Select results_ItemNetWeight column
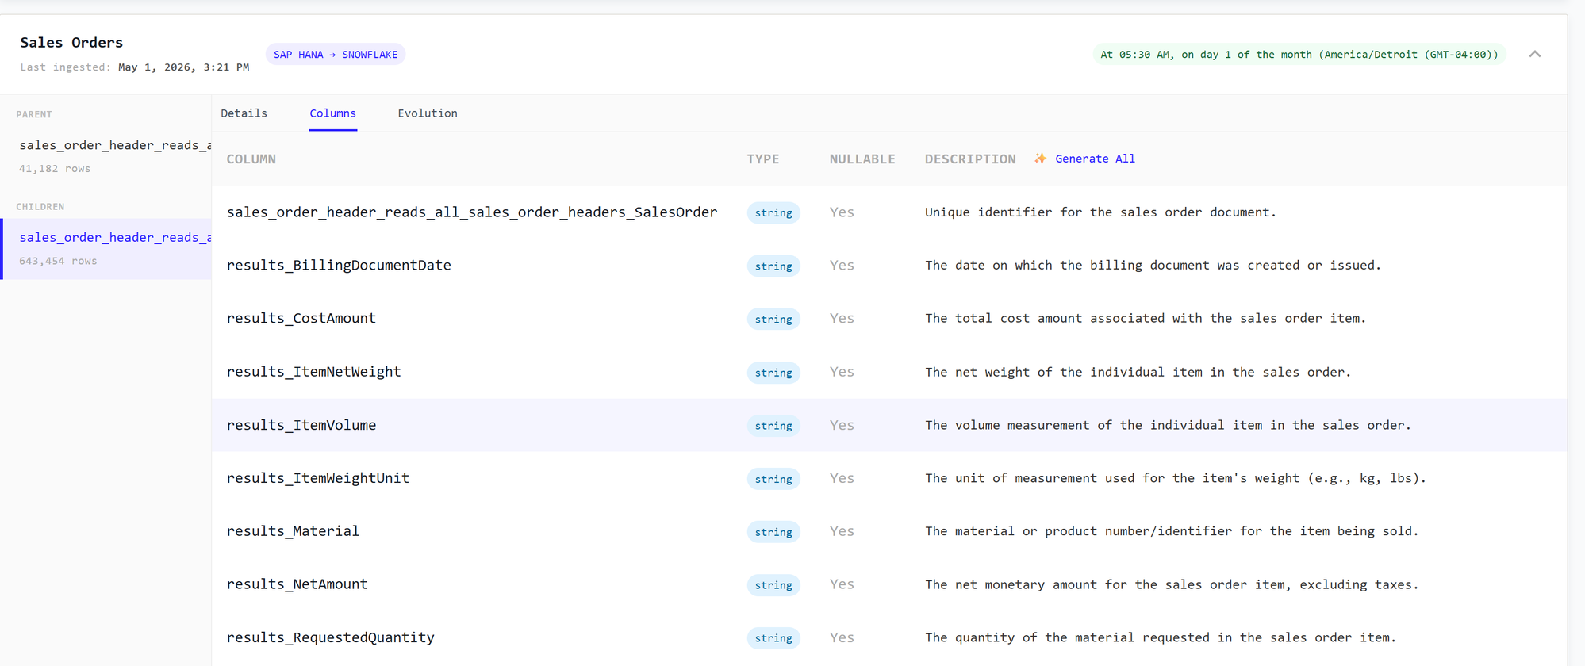The width and height of the screenshot is (1585, 666). pos(314,371)
